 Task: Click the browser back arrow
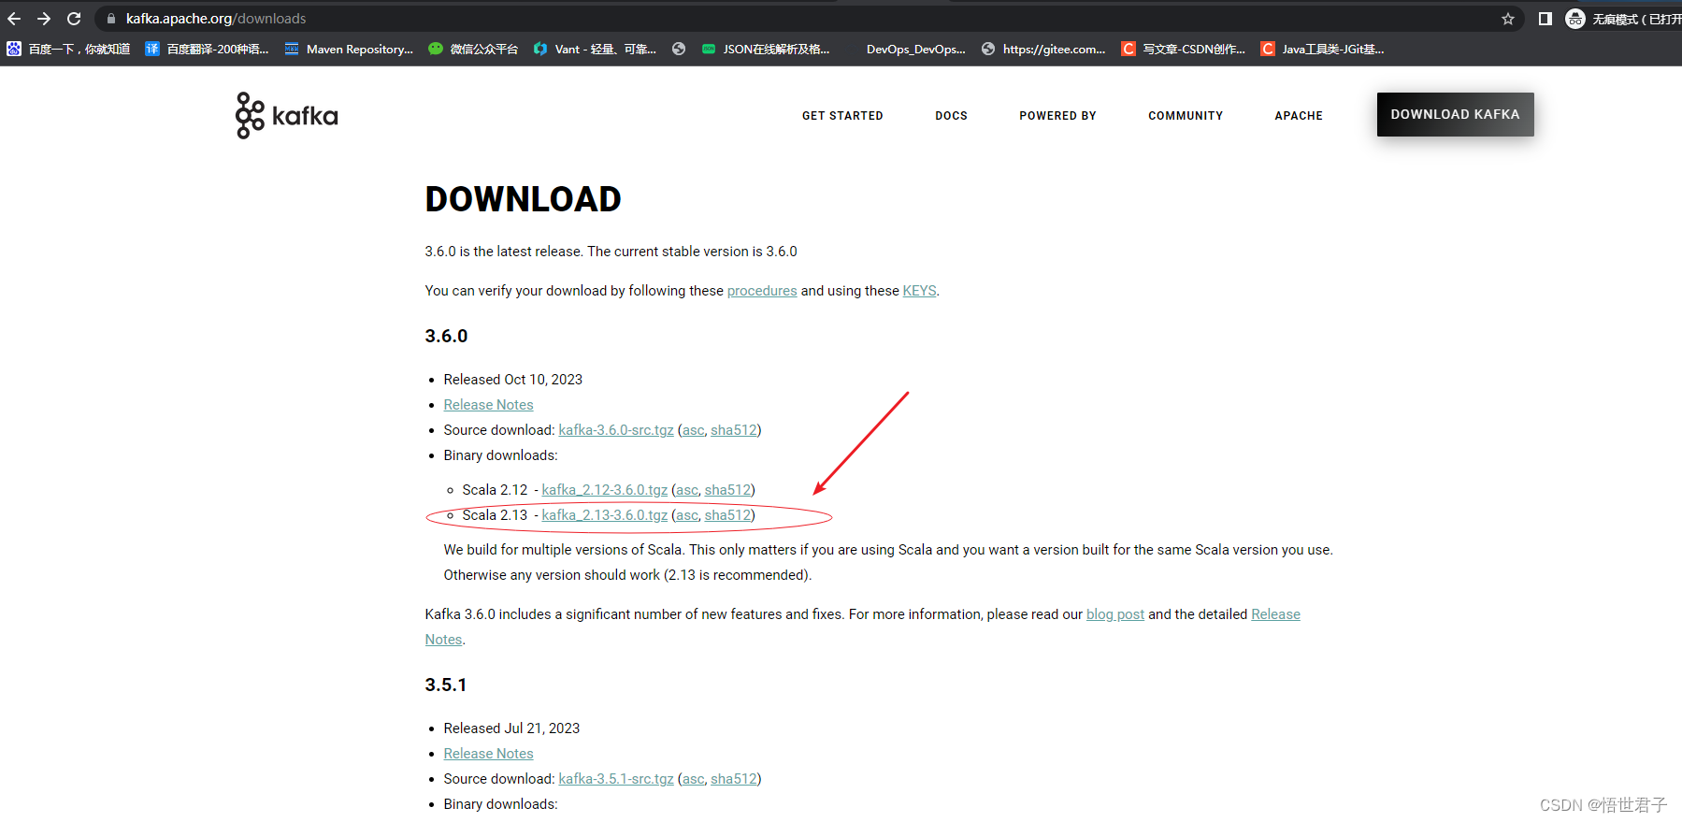click(14, 19)
